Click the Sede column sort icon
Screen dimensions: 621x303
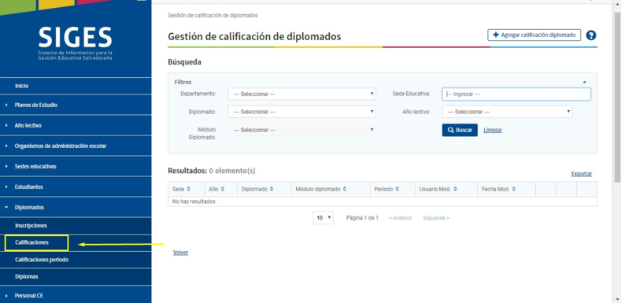pyautogui.click(x=189, y=190)
